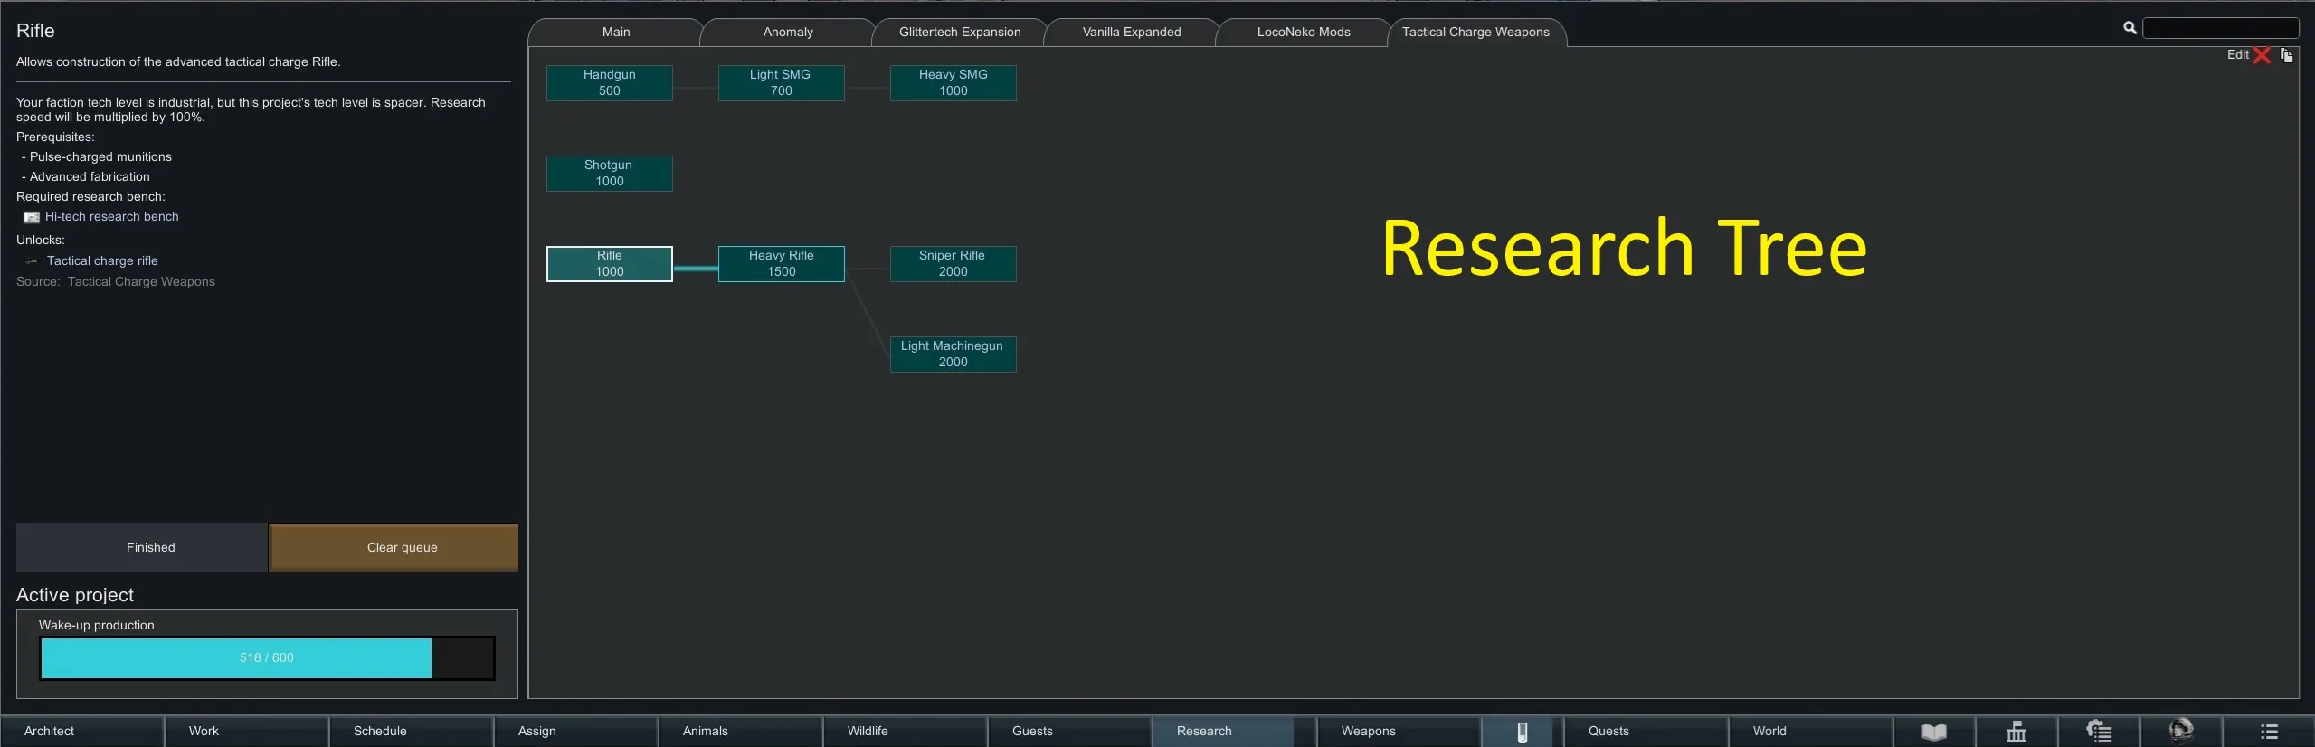Open the Vanilla Expanded research tab
This screenshot has width=2315, height=747.
pos(1131,32)
